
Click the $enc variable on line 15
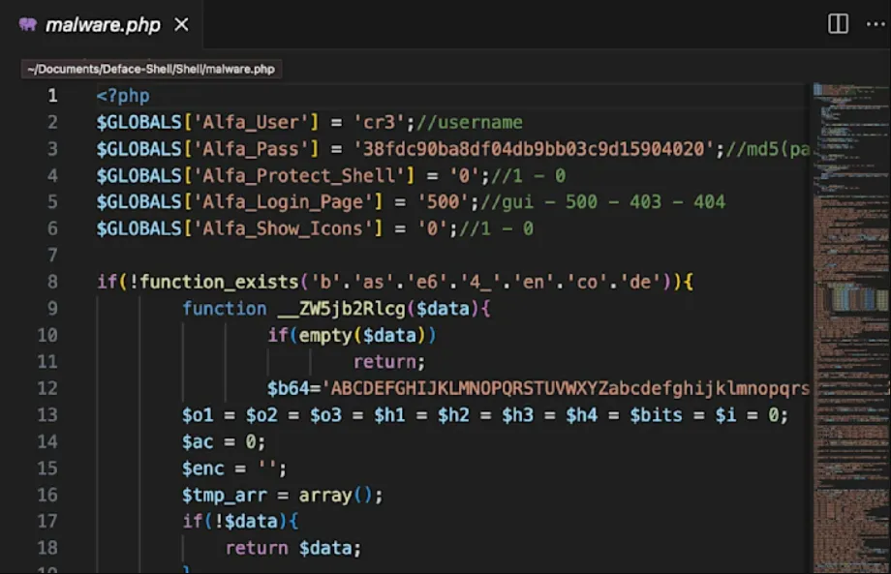point(202,468)
